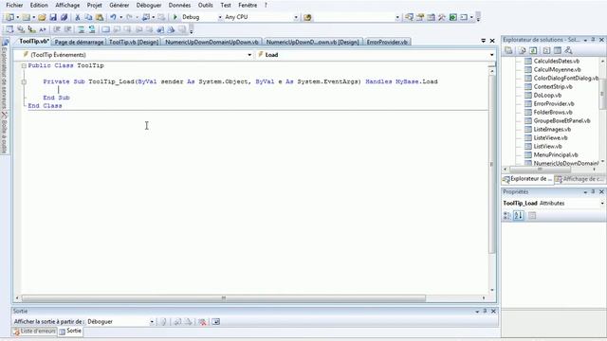Screen dimensions: 607x341
Task: Click the Find in Files icon
Action: (x=307, y=17)
